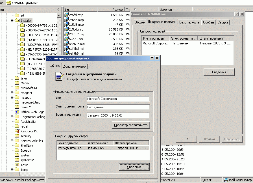Click the Электронная почта field

click(118, 107)
